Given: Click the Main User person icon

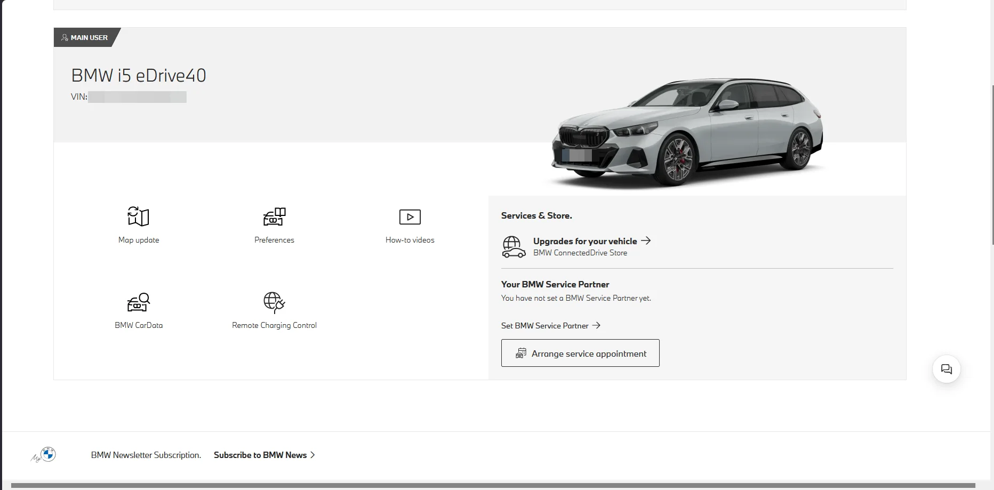Looking at the screenshot, I should 65,37.
